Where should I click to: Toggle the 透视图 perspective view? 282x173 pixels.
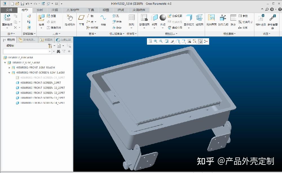tap(199, 20)
